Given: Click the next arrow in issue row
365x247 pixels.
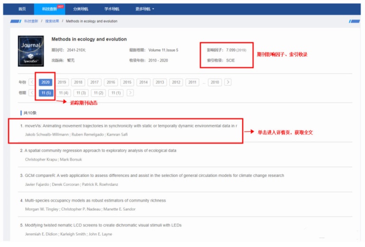Looking at the screenshot, I should 130,93.
